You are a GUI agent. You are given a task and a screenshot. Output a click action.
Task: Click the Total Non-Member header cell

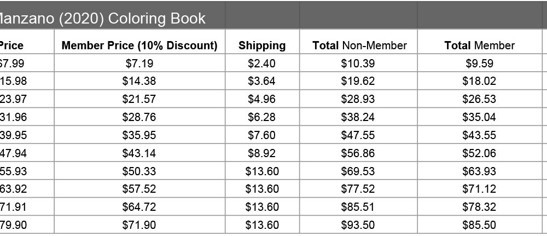[359, 45]
